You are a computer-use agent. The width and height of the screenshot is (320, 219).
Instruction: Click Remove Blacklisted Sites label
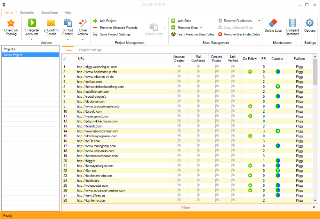(x=242, y=34)
